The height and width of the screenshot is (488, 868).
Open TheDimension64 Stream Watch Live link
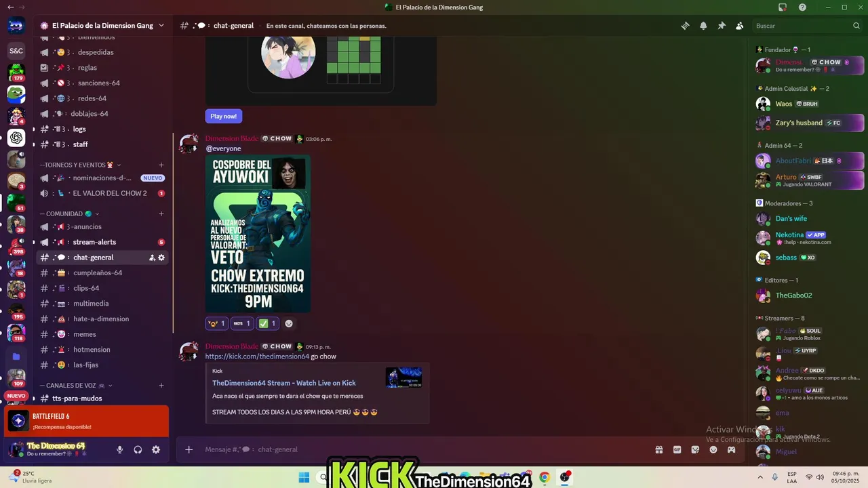(x=284, y=383)
